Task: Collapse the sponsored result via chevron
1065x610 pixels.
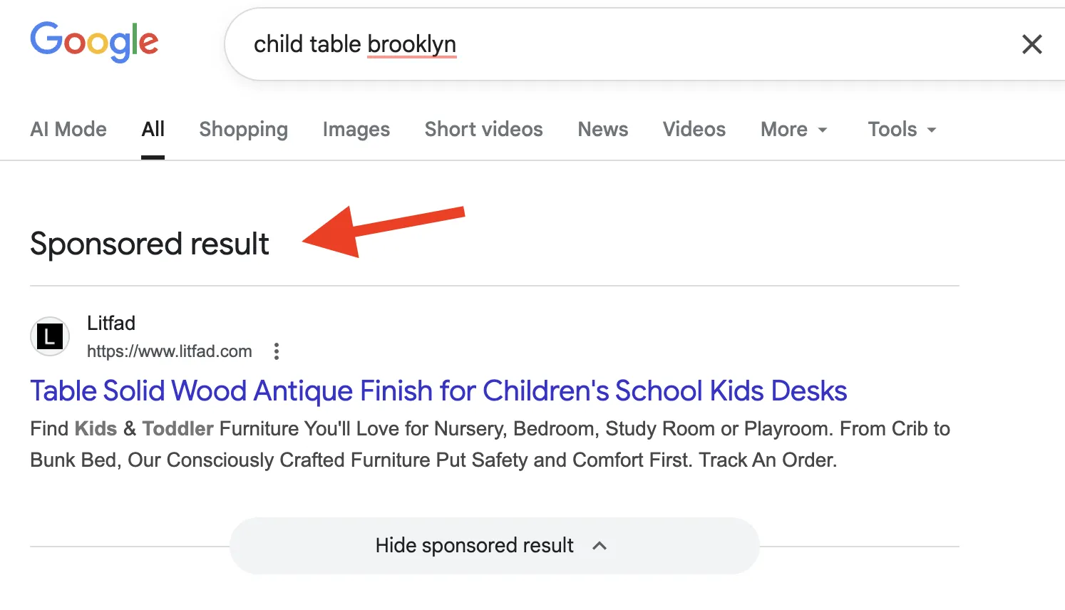Action: click(600, 545)
